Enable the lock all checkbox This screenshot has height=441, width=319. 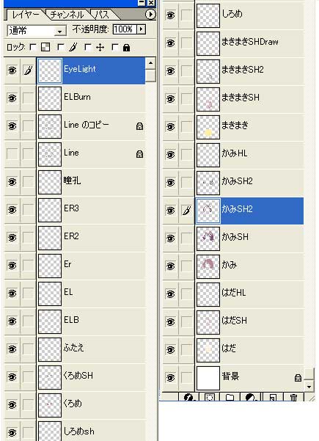click(115, 47)
